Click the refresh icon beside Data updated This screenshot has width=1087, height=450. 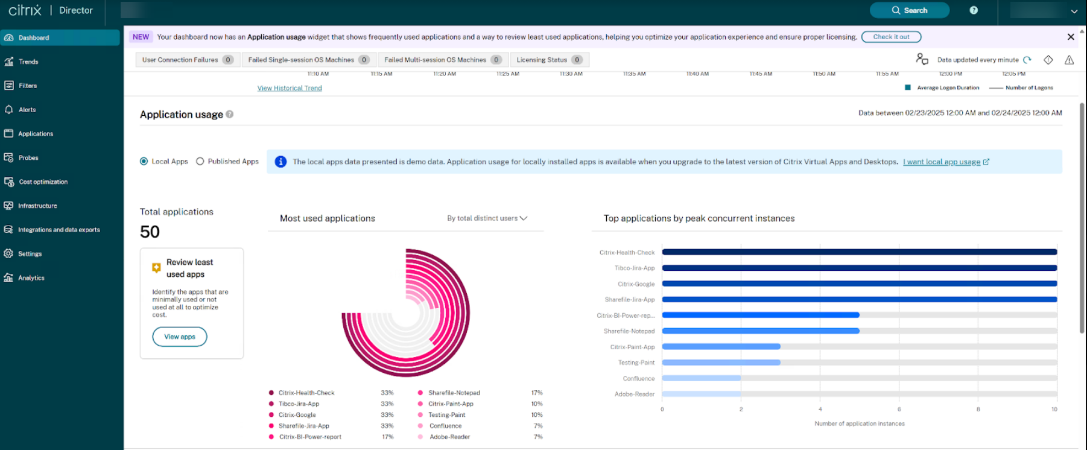1027,60
